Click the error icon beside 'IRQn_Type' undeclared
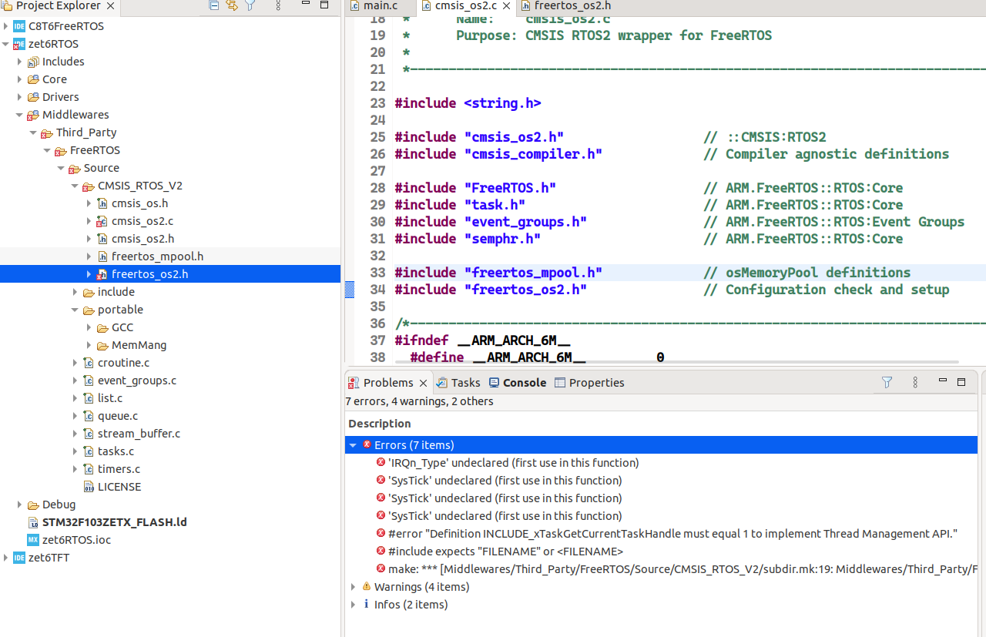Screen dimensions: 986x637 click(381, 462)
